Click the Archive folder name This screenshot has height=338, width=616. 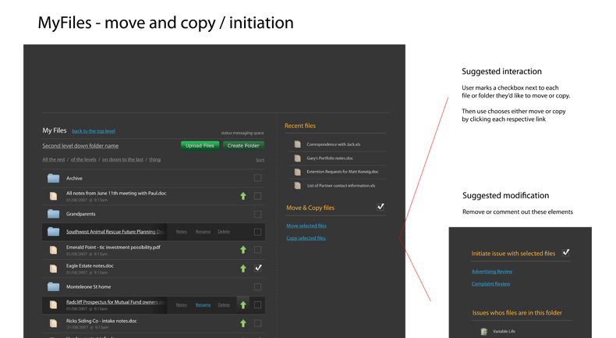[x=74, y=179]
